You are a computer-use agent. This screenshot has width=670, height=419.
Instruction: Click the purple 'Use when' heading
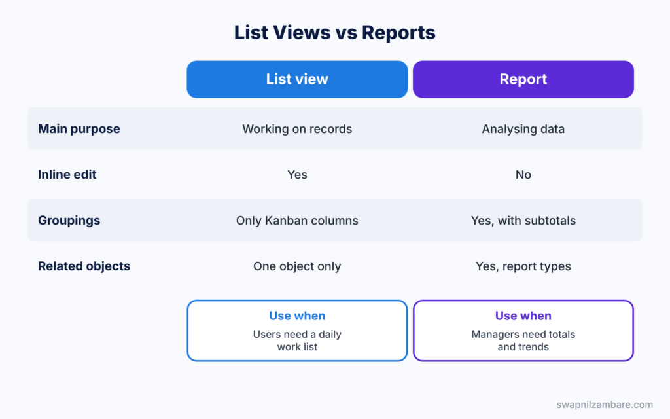click(523, 316)
